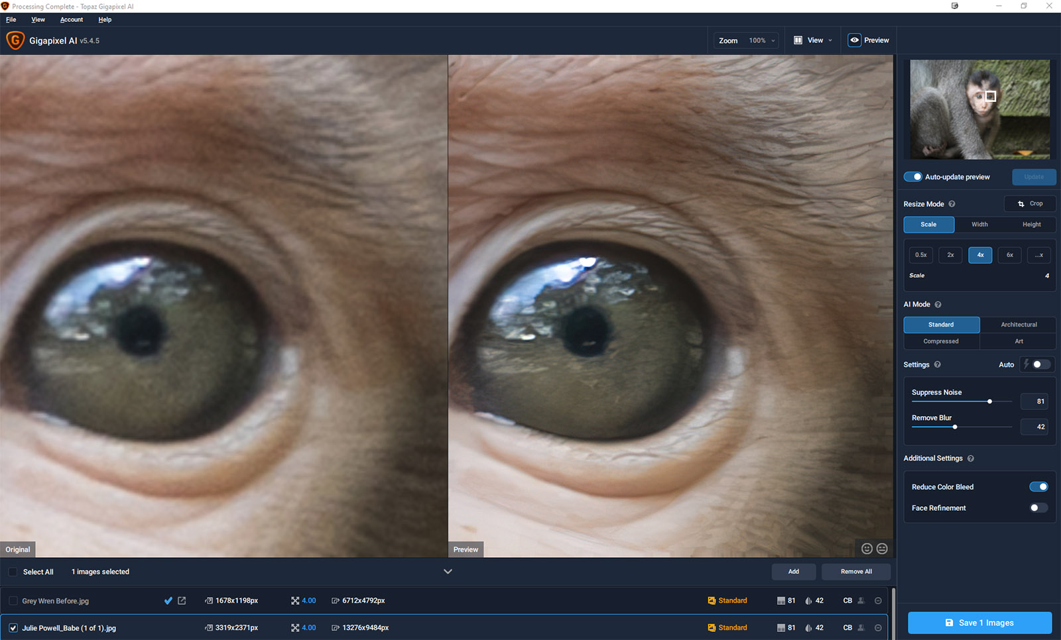Click the Save 1 Images button
The width and height of the screenshot is (1061, 640).
pos(979,623)
